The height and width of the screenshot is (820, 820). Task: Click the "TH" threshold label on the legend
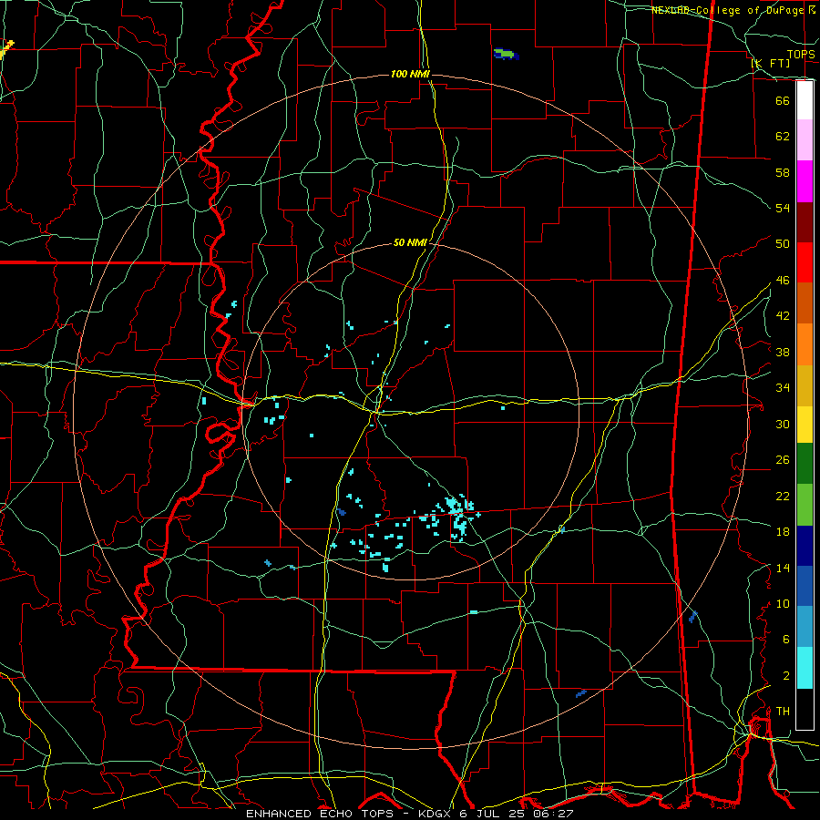click(783, 712)
